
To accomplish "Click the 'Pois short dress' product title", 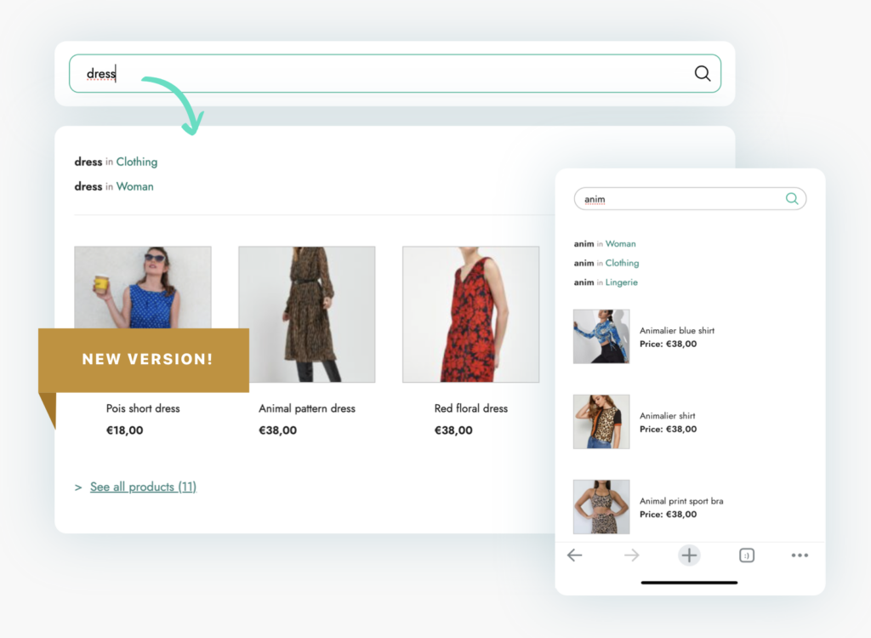I will tap(143, 408).
